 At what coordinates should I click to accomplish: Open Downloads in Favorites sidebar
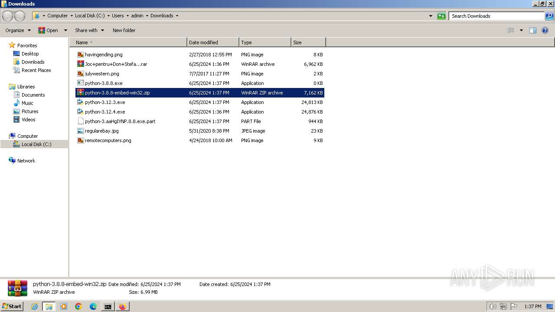33,62
